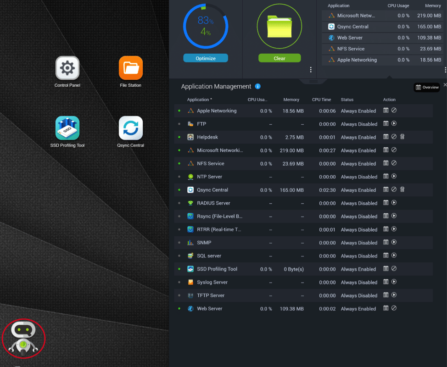Open the schedule icon for SNMP

tap(386, 242)
